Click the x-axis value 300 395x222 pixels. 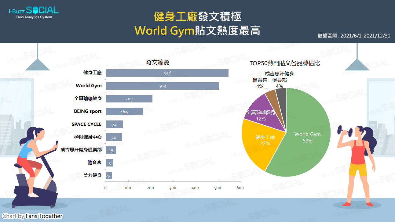point(173,188)
